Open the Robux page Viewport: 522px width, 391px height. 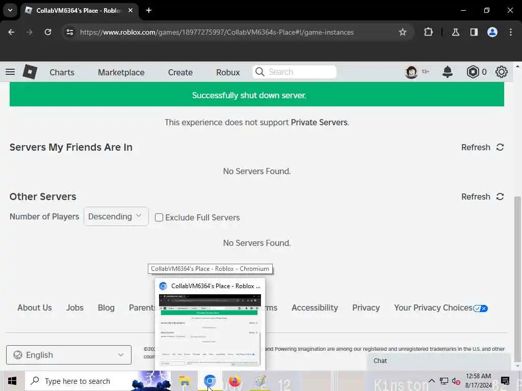click(x=228, y=72)
